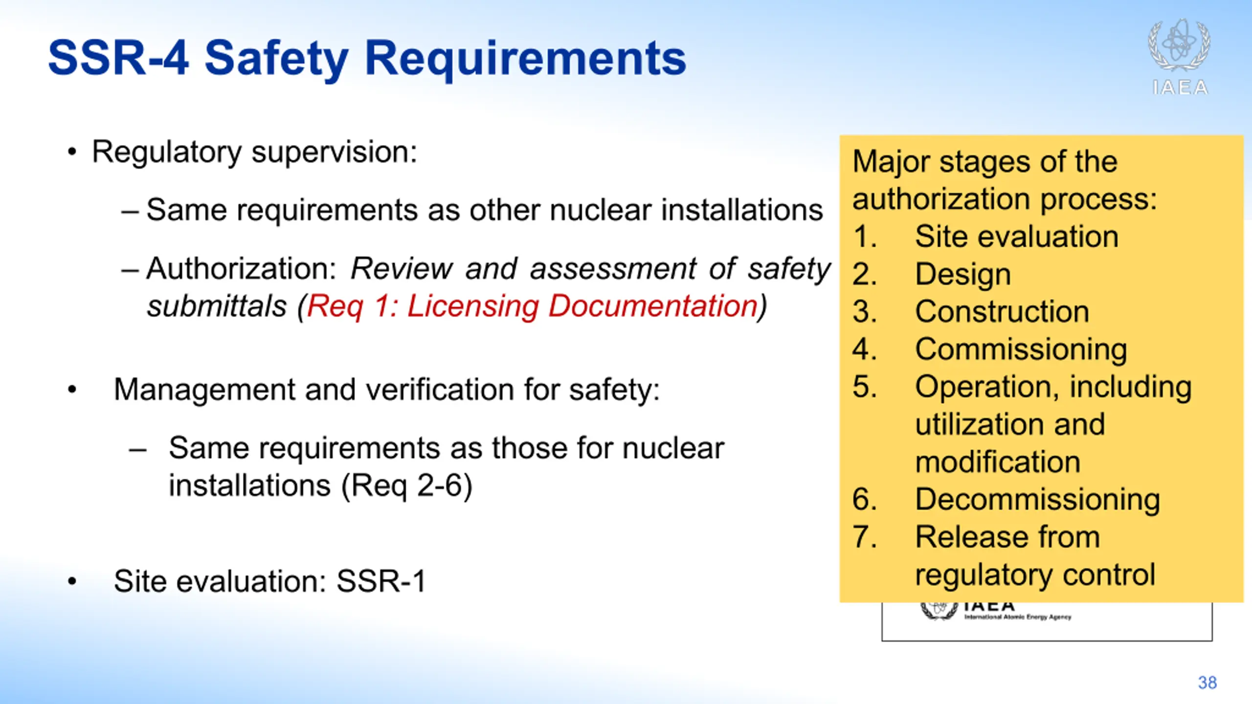
Task: Click the IAEA emblem logo top right
Action: [1179, 45]
